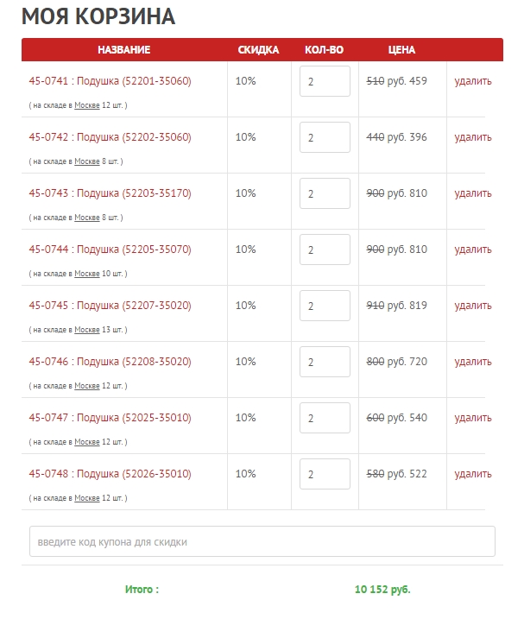The width and height of the screenshot is (524, 619).
Task: Click удалить for item 45-0741
Action: tap(473, 81)
